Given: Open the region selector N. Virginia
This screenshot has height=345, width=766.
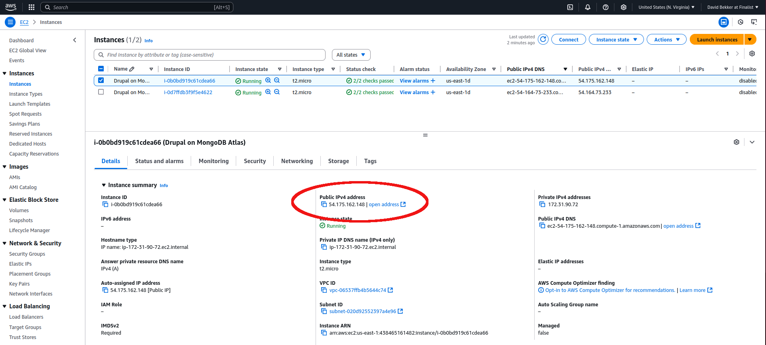Looking at the screenshot, I should [666, 7].
